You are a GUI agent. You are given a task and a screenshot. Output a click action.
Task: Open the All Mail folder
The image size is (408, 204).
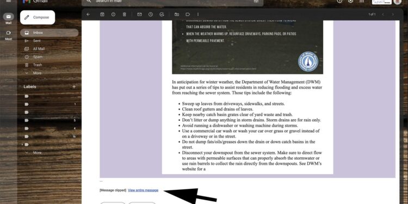49,49
